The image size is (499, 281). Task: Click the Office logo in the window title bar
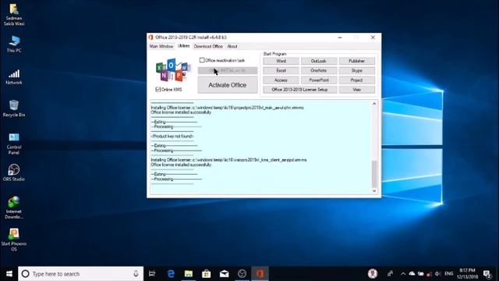(151, 37)
